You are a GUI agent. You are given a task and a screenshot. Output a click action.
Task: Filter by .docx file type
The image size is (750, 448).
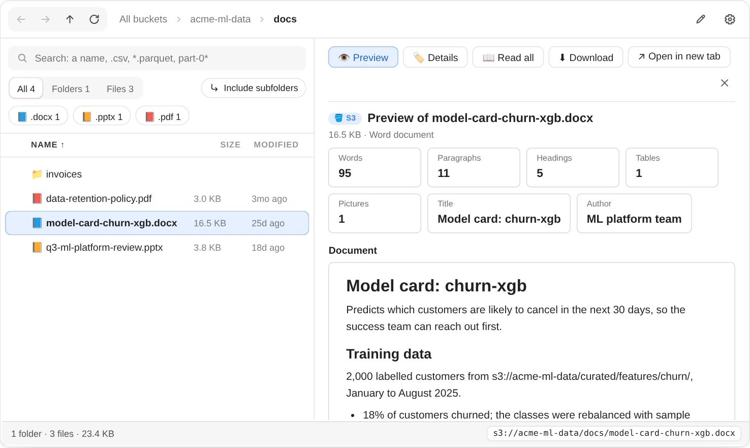pos(39,117)
